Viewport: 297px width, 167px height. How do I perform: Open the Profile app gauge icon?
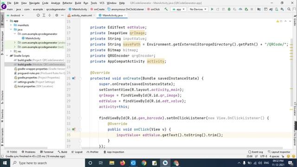(240, 9)
